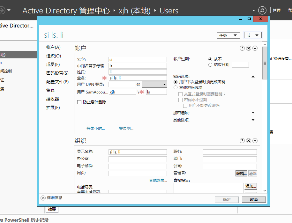This screenshot has width=292, height=223.
Task: Focus the 名字 input field
Action: tap(138, 60)
